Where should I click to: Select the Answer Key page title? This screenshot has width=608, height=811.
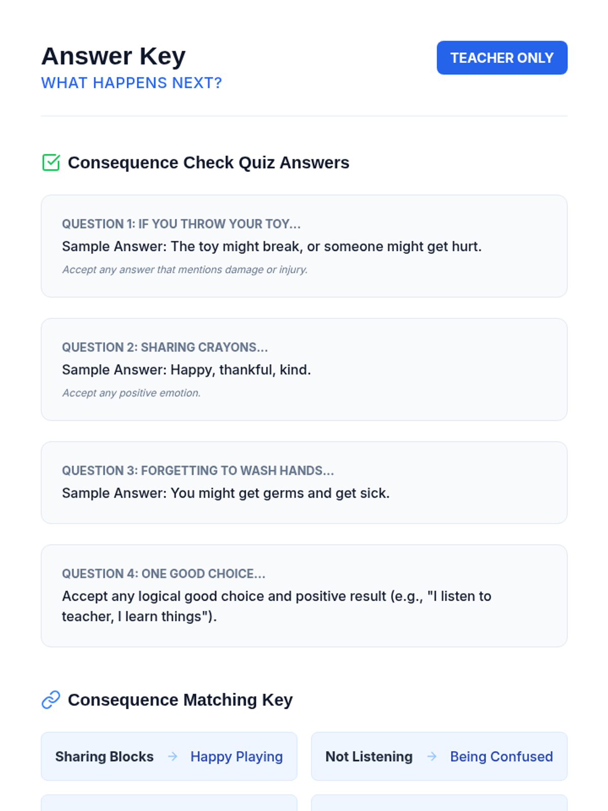113,56
